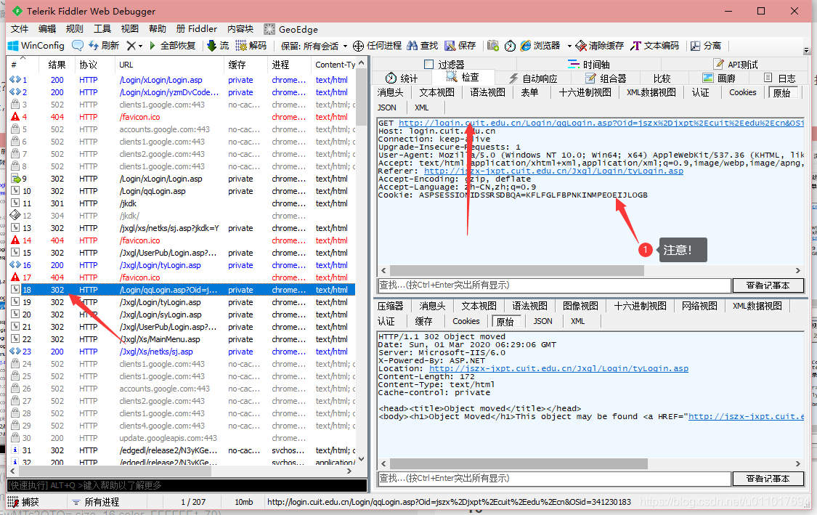This screenshot has height=515, width=817.
Task: Switch to the 统计 statistics tab
Action: (401, 78)
